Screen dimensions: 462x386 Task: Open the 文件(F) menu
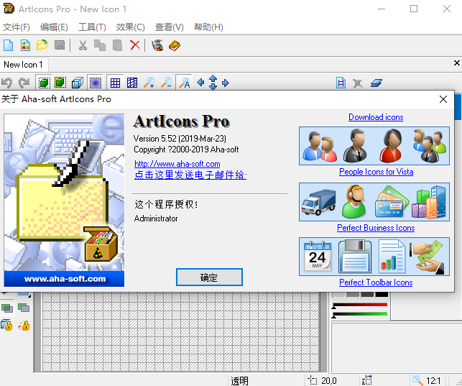coord(17,27)
